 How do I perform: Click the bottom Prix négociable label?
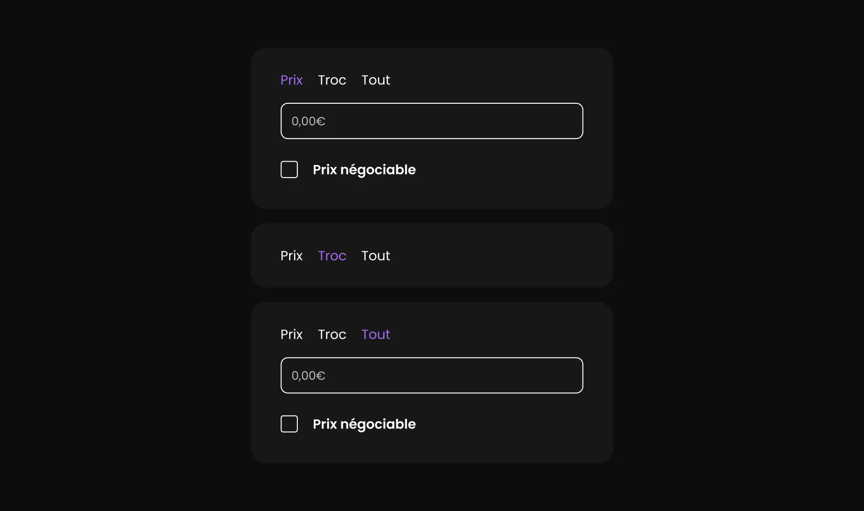point(364,424)
